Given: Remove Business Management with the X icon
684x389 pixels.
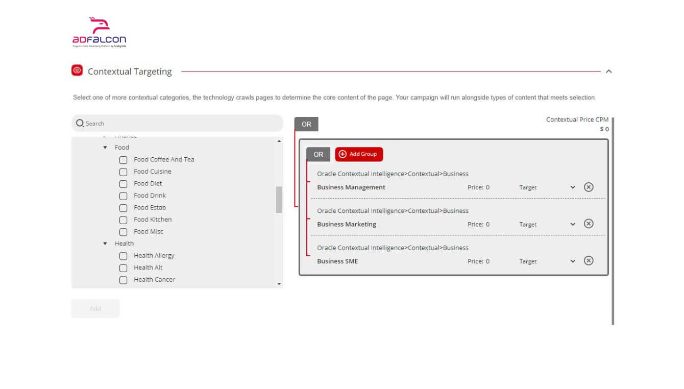Looking at the screenshot, I should (x=589, y=187).
